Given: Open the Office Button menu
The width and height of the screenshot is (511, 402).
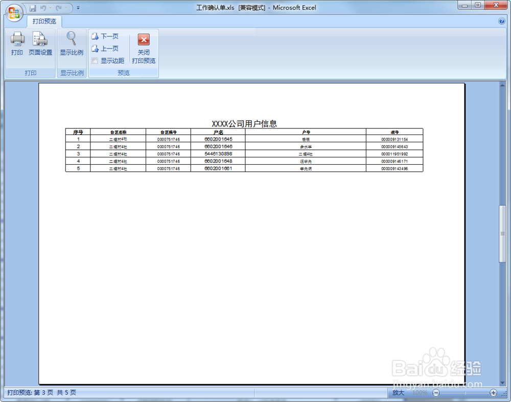Looking at the screenshot, I should pos(14,13).
